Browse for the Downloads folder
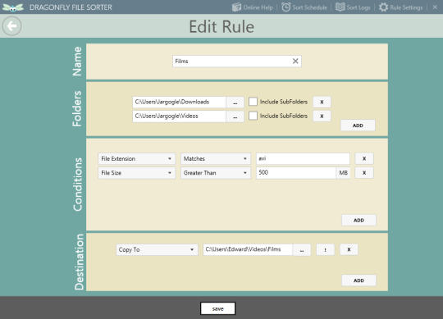 [x=235, y=103]
